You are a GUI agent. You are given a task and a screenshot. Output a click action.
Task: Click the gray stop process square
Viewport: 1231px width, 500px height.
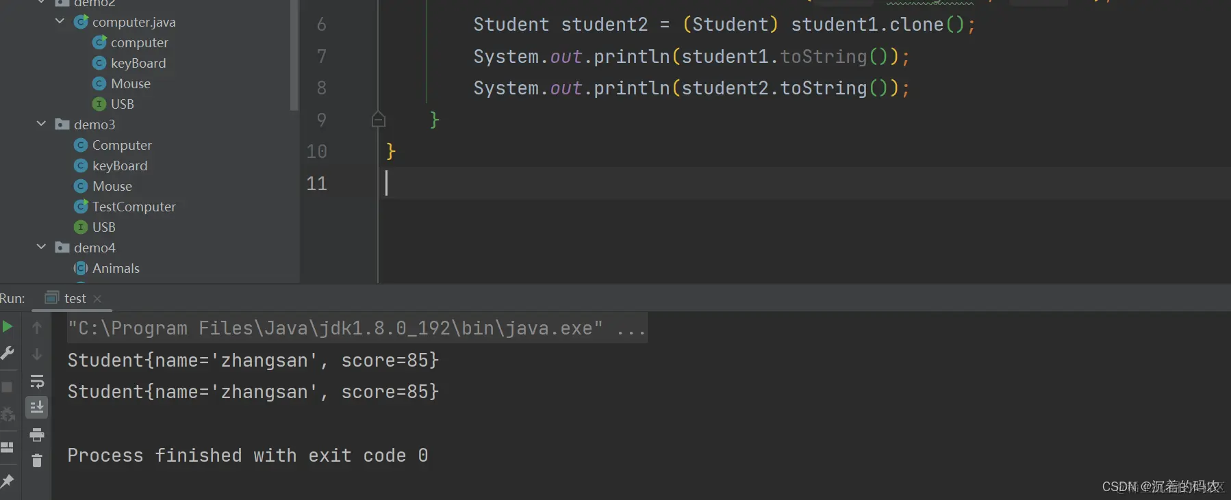(x=7, y=386)
